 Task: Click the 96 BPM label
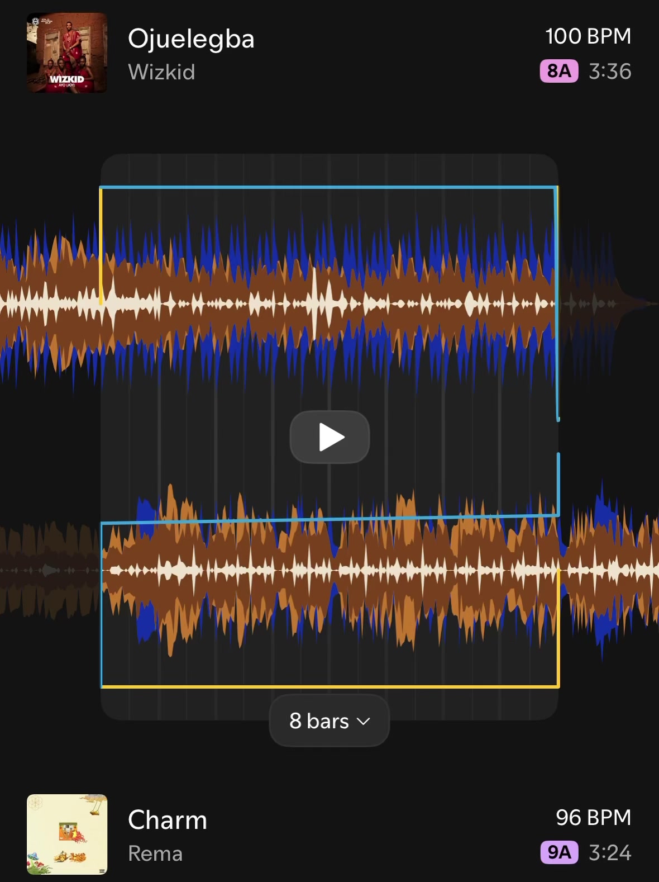click(593, 818)
